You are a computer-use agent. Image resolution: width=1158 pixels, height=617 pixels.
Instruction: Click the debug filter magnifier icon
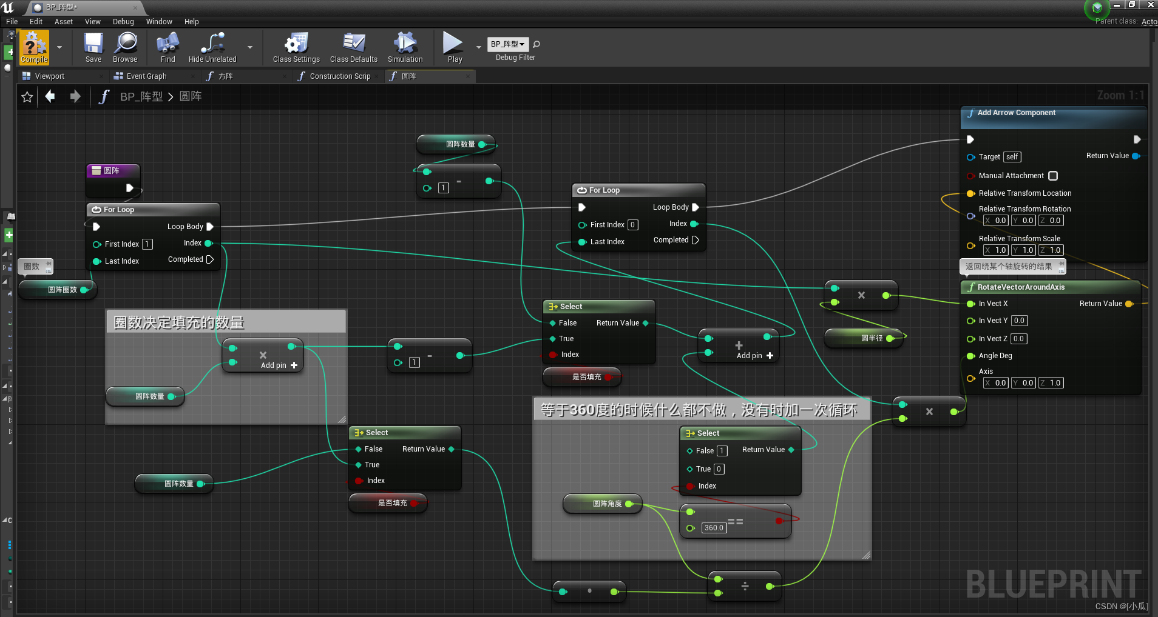coord(537,44)
